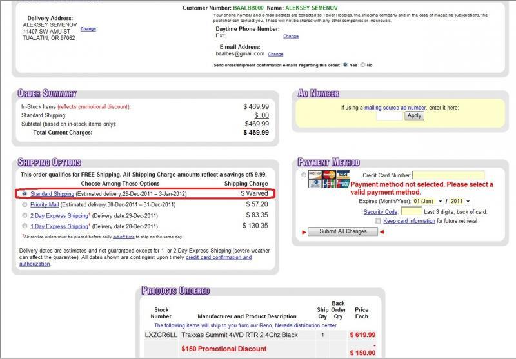Enable Keep card information checkbox
This screenshot has width=516, height=359.
point(378,221)
